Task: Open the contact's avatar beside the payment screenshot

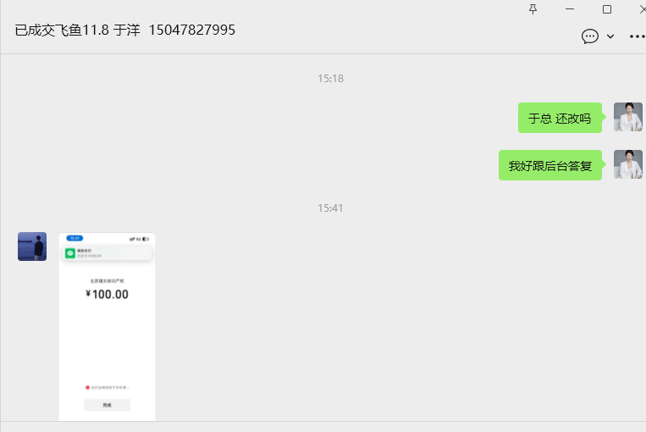Action: point(32,246)
